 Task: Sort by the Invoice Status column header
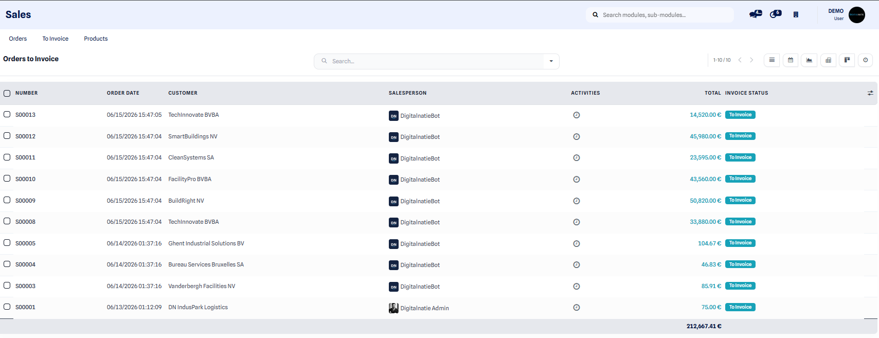tap(746, 93)
